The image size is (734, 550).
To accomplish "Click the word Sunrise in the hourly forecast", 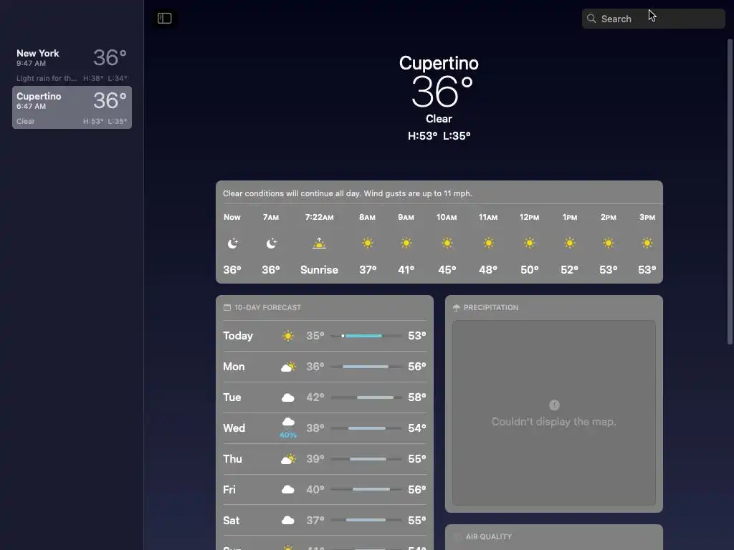I will pos(319,270).
